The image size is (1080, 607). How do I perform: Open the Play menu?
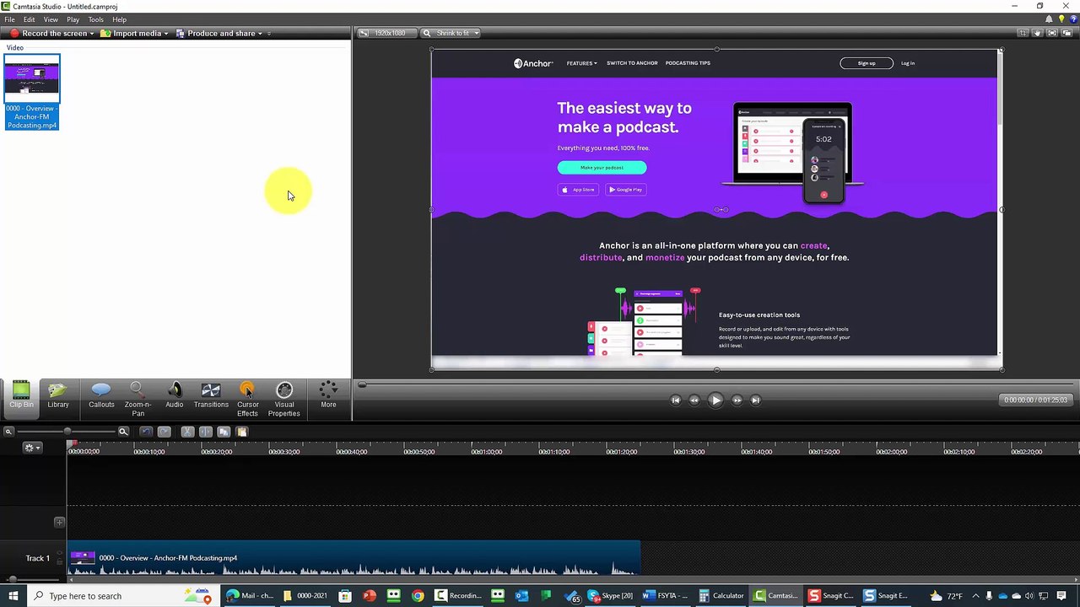[73, 19]
